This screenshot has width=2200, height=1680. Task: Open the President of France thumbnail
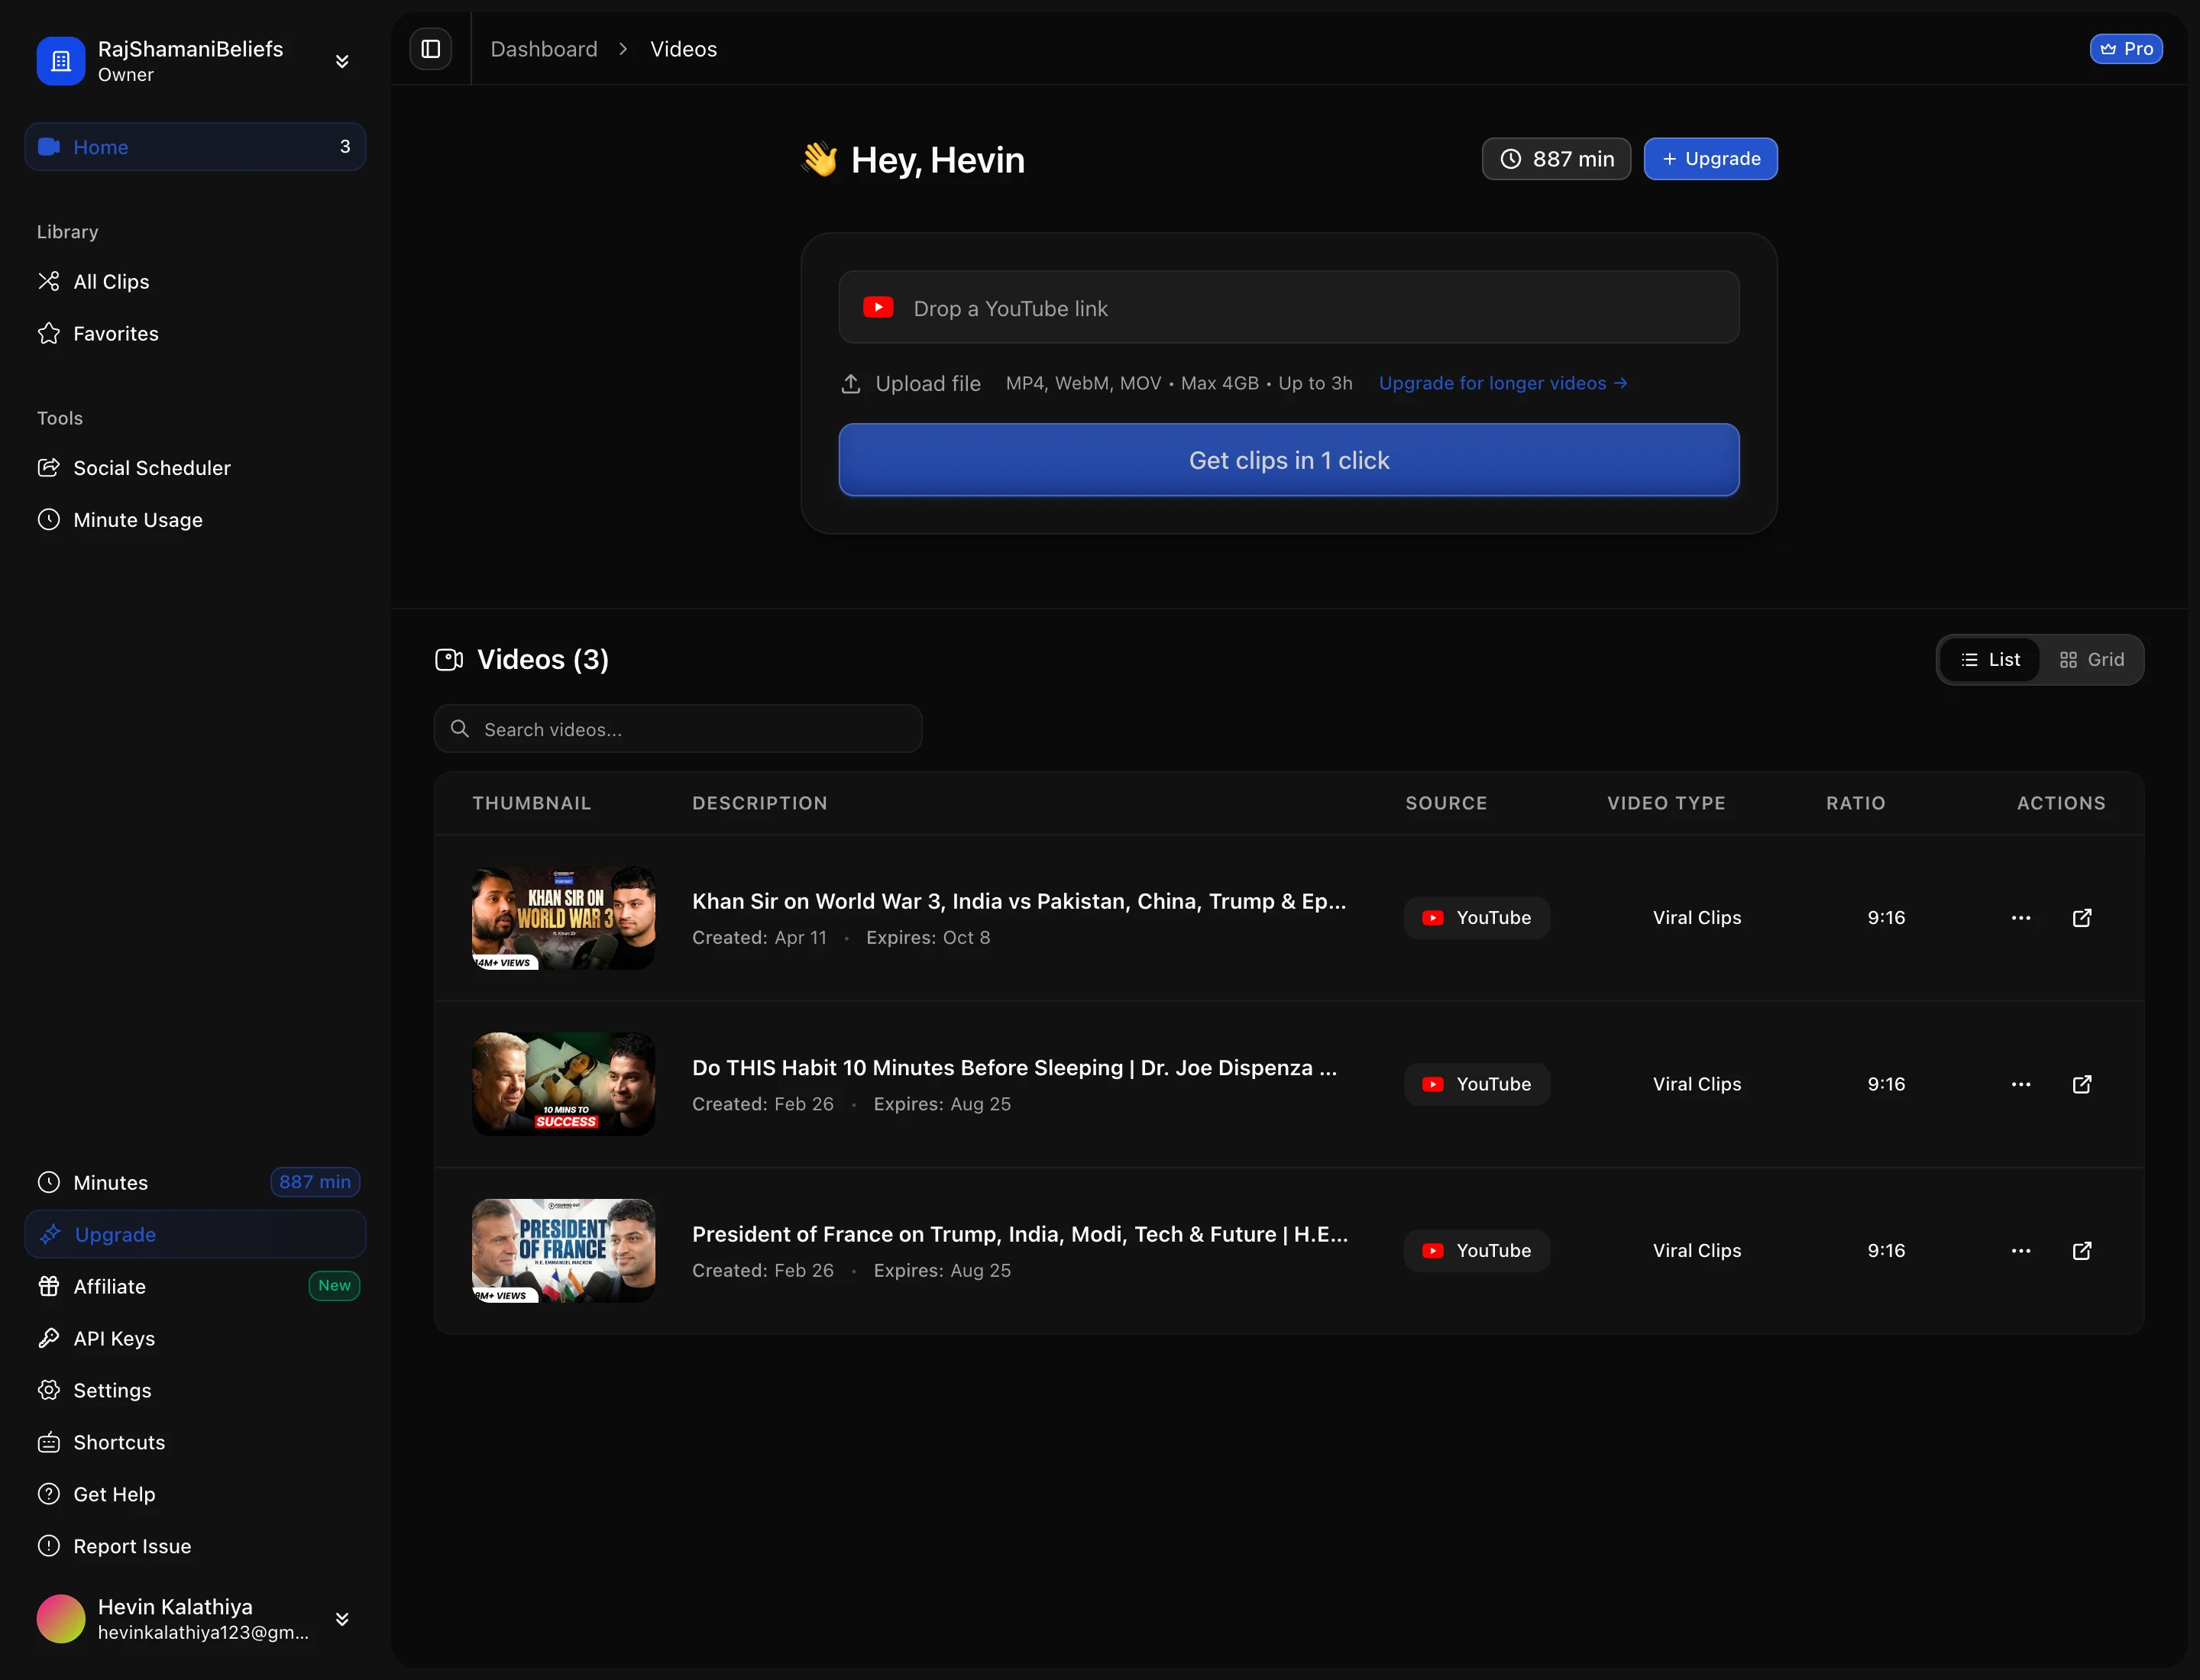[563, 1251]
